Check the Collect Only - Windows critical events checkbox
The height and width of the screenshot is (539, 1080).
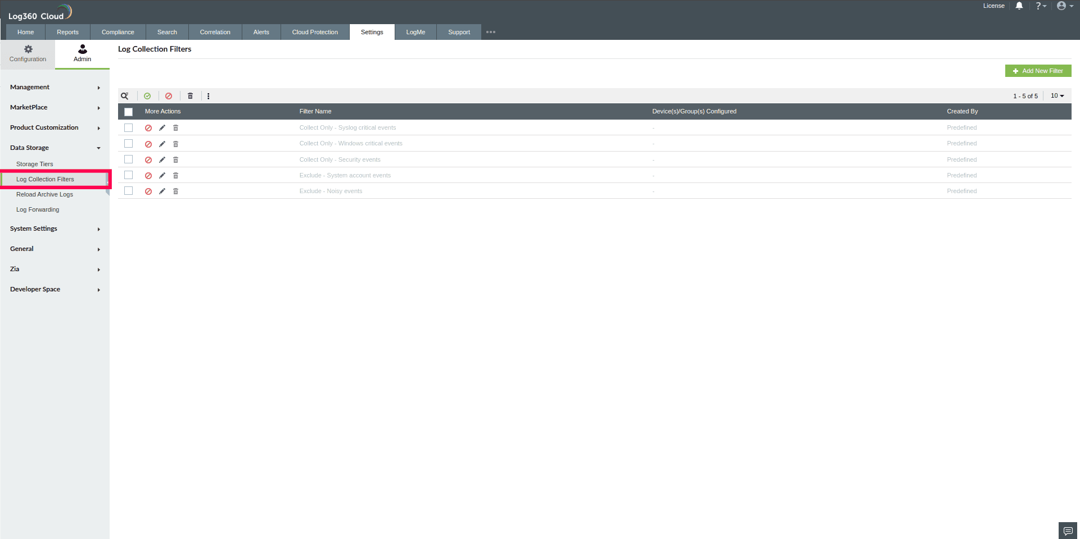coord(129,144)
